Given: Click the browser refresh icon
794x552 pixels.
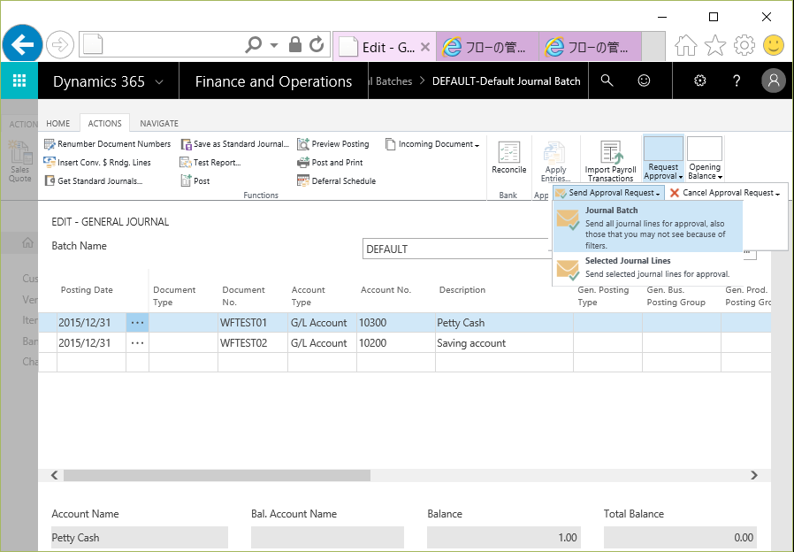Looking at the screenshot, I should click(317, 44).
